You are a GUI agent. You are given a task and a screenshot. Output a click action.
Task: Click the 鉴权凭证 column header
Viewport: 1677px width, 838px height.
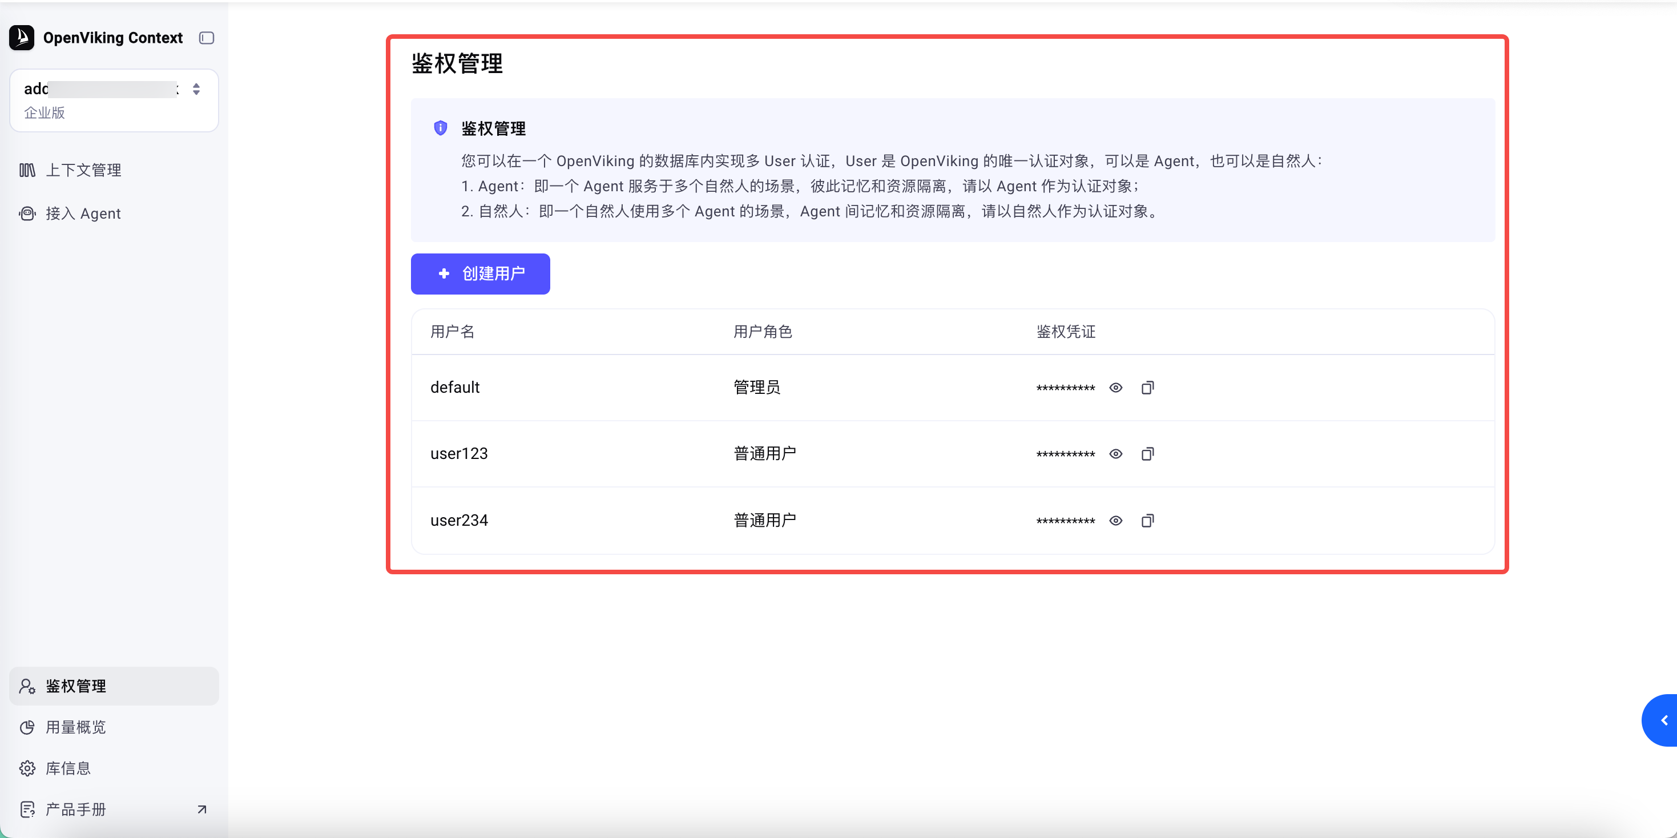click(1066, 332)
